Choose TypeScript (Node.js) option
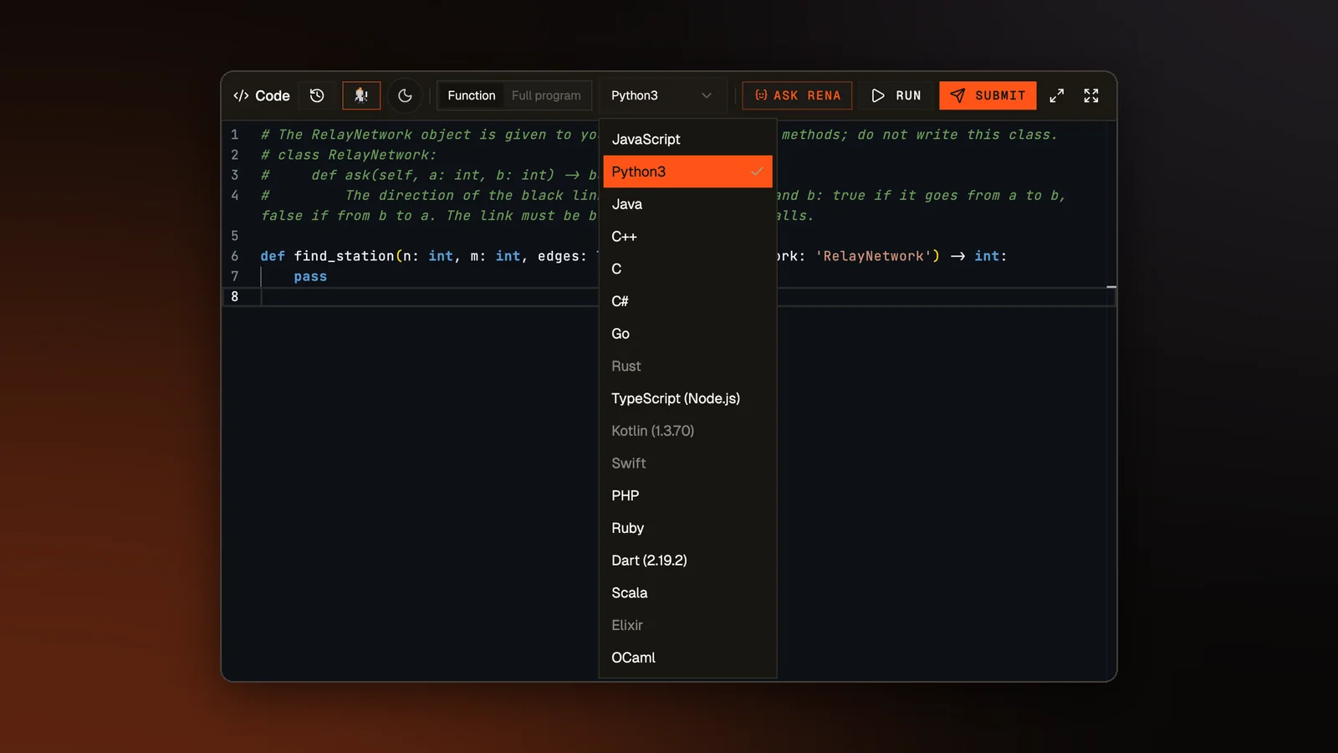 click(687, 398)
